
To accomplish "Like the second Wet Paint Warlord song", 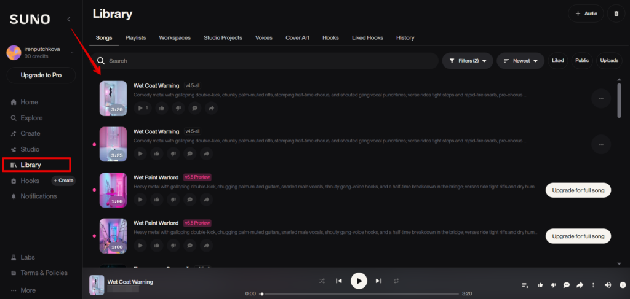I will [x=157, y=245].
